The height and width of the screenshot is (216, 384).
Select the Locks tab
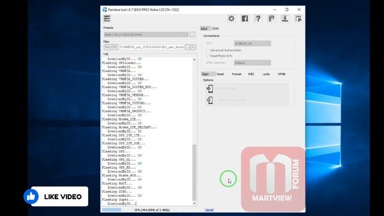pos(266,74)
